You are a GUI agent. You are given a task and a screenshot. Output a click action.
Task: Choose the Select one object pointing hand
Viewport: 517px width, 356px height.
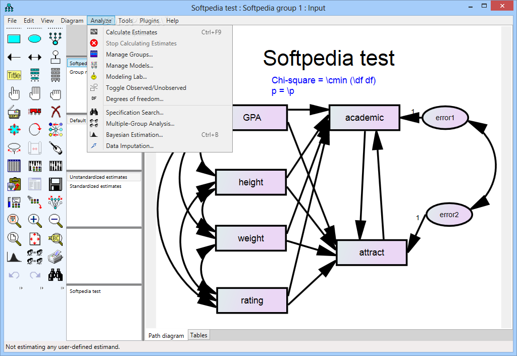point(14,93)
